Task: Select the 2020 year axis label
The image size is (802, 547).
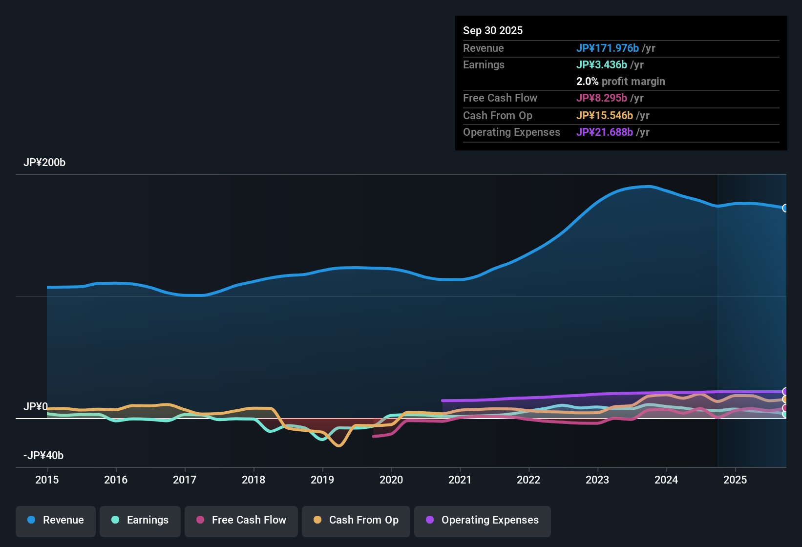Action: click(x=391, y=480)
